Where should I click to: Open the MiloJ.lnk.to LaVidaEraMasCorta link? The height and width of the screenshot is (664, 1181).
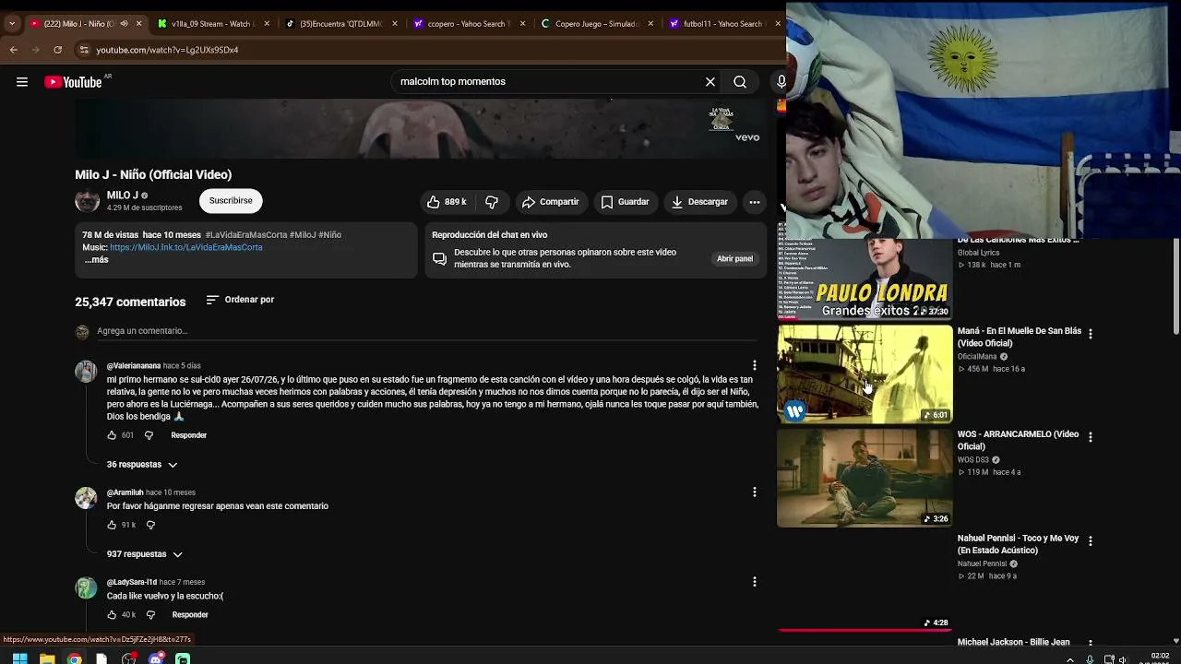(186, 247)
